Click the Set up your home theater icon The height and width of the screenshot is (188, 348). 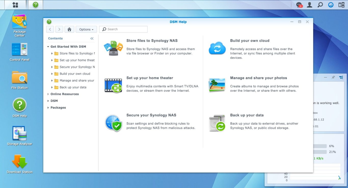coord(113,85)
